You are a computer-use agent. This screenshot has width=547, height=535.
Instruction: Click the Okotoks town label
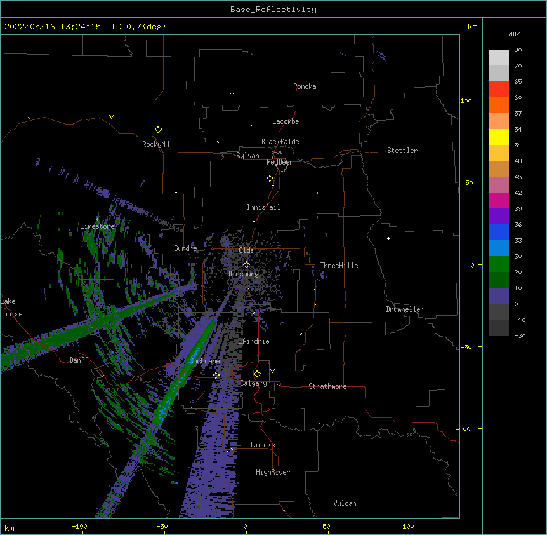(x=261, y=445)
